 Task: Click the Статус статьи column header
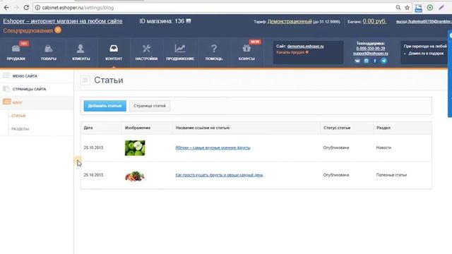[x=337, y=128]
